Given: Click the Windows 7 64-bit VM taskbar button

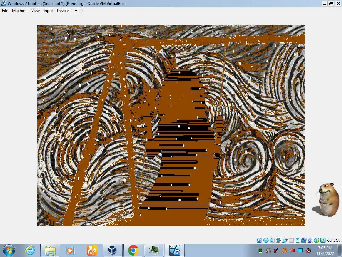Looking at the screenshot, I should [x=174, y=250].
